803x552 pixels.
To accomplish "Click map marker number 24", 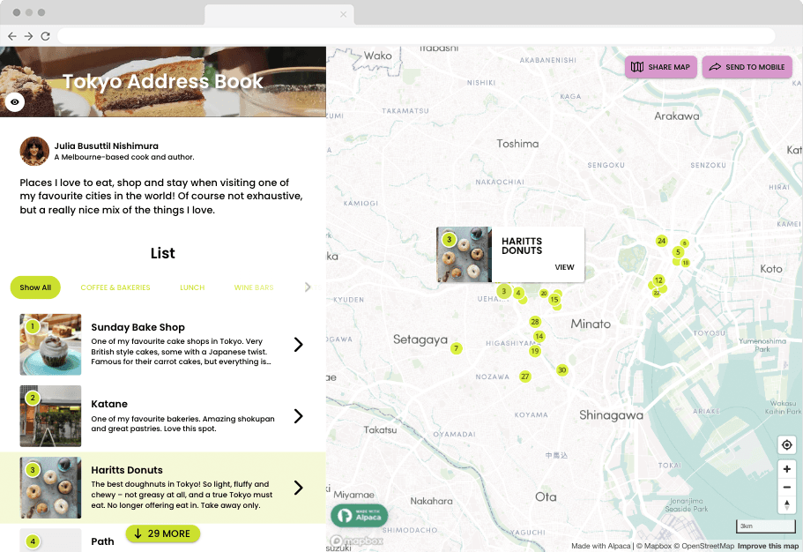I will tap(662, 241).
